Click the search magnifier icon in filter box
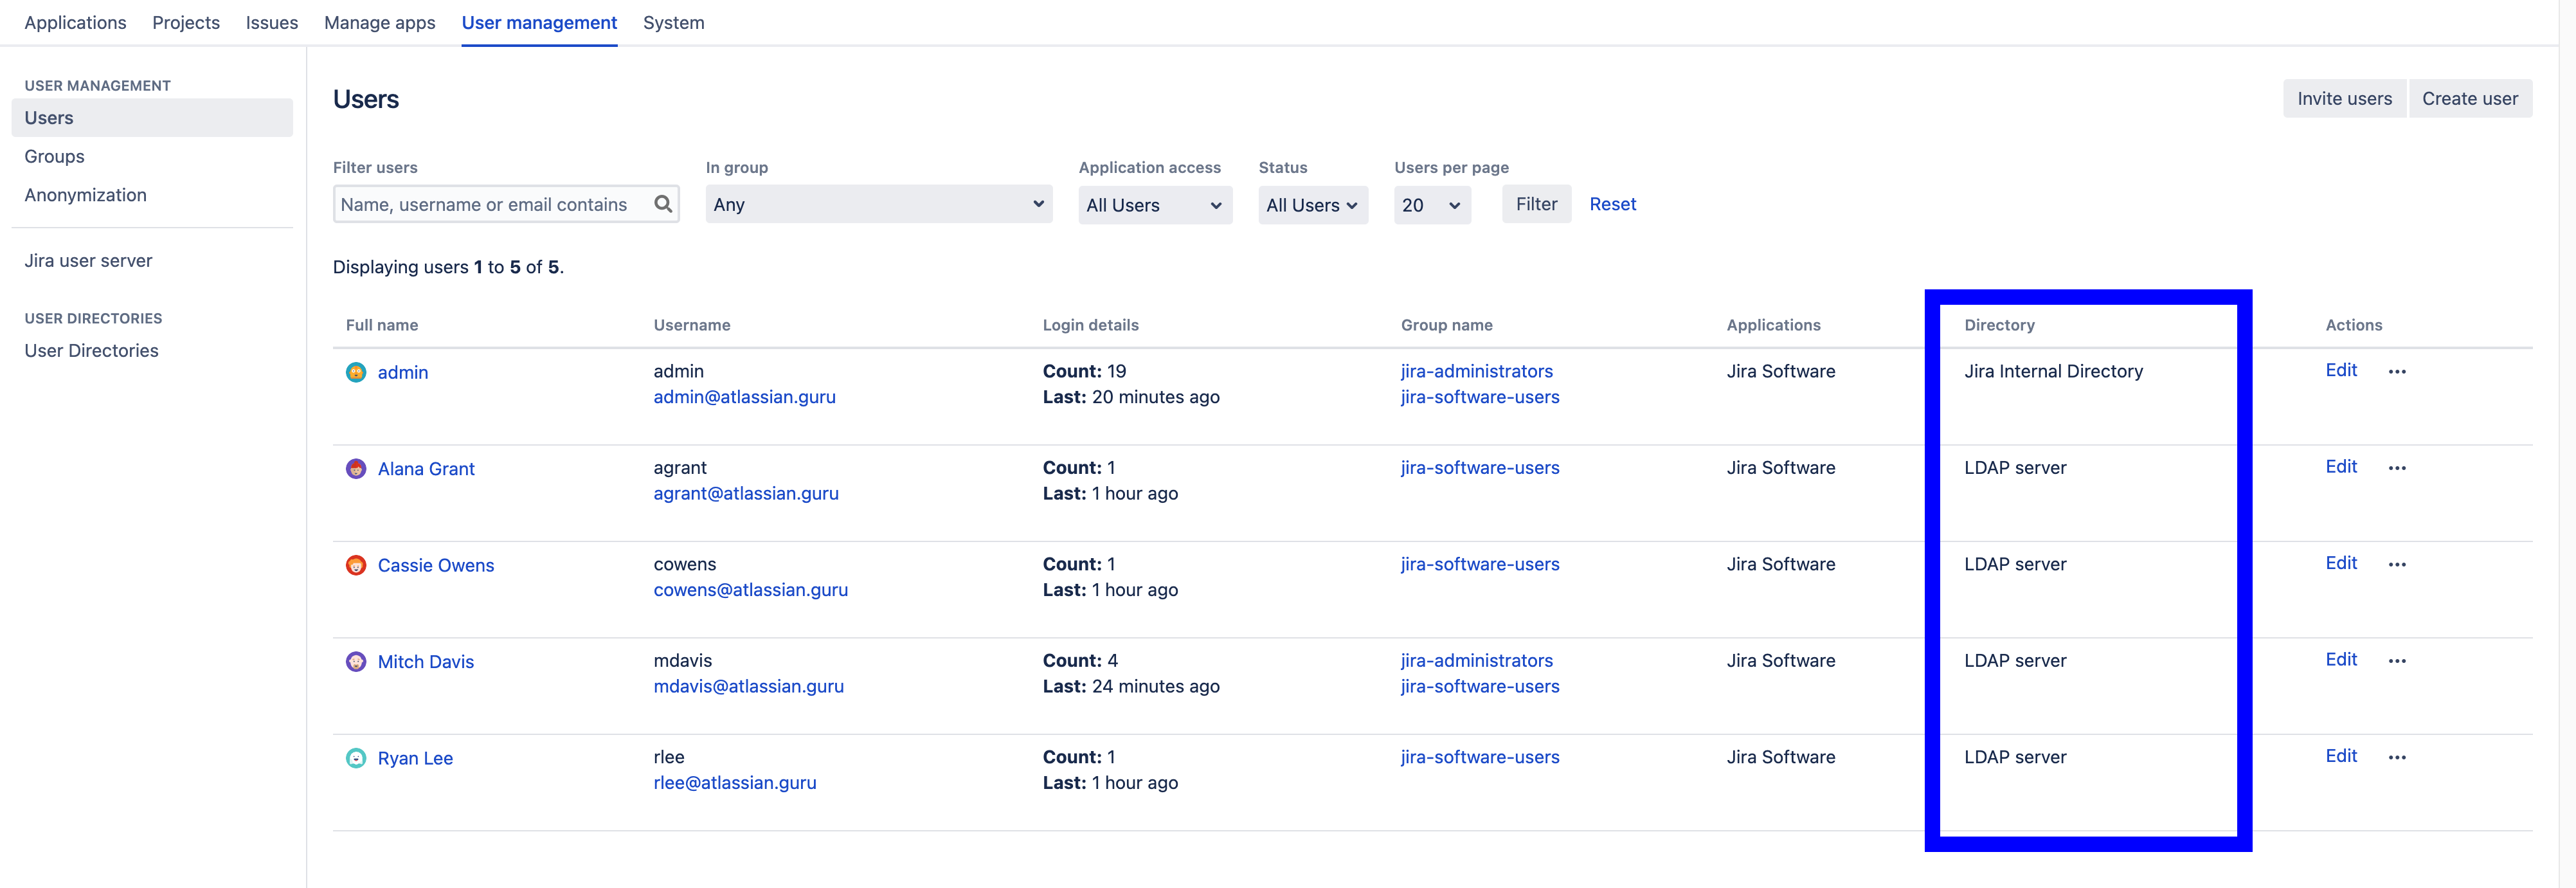 [663, 204]
